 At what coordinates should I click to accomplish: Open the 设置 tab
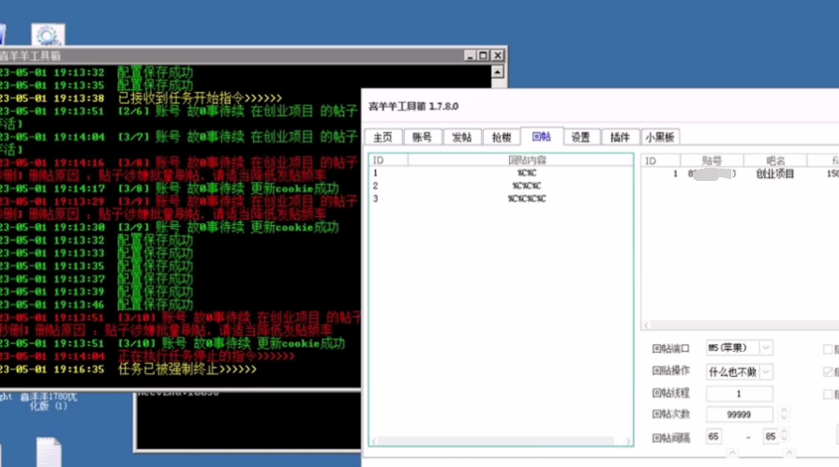[580, 137]
